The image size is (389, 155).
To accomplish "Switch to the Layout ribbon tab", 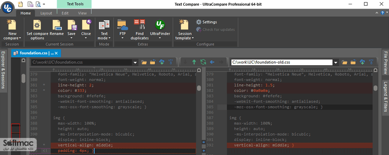I will [x=46, y=13].
